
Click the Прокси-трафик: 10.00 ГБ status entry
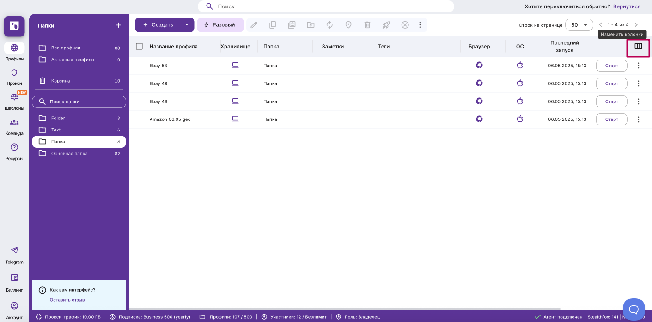(68, 317)
